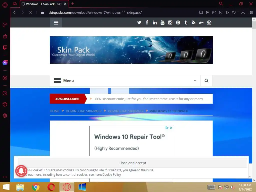Enter reader mode book icon
Image resolution: width=256 pixels, height=192 pixels.
(x=201, y=12)
